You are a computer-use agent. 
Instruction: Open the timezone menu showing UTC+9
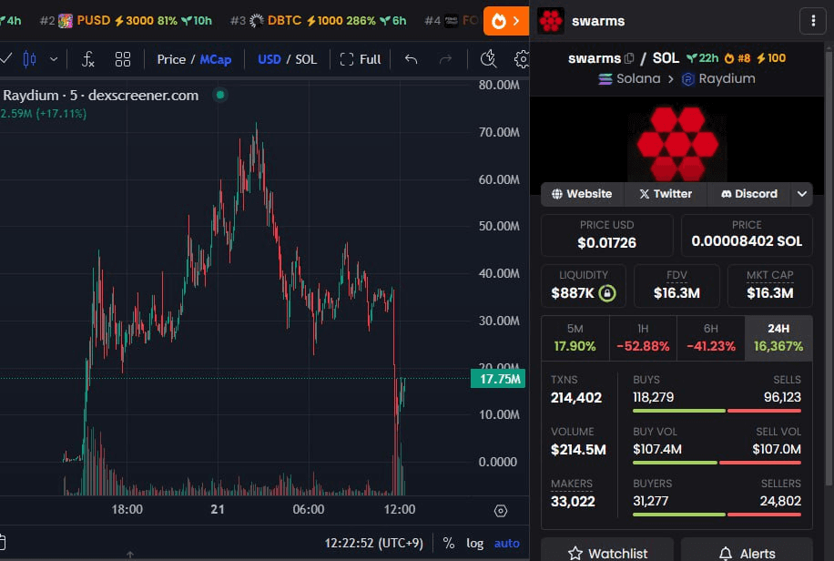(x=374, y=543)
